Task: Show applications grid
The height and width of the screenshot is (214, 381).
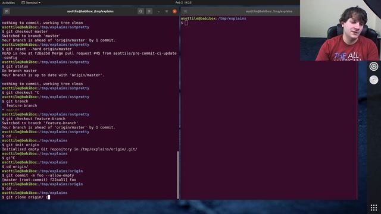Action: pyautogui.click(x=374, y=207)
